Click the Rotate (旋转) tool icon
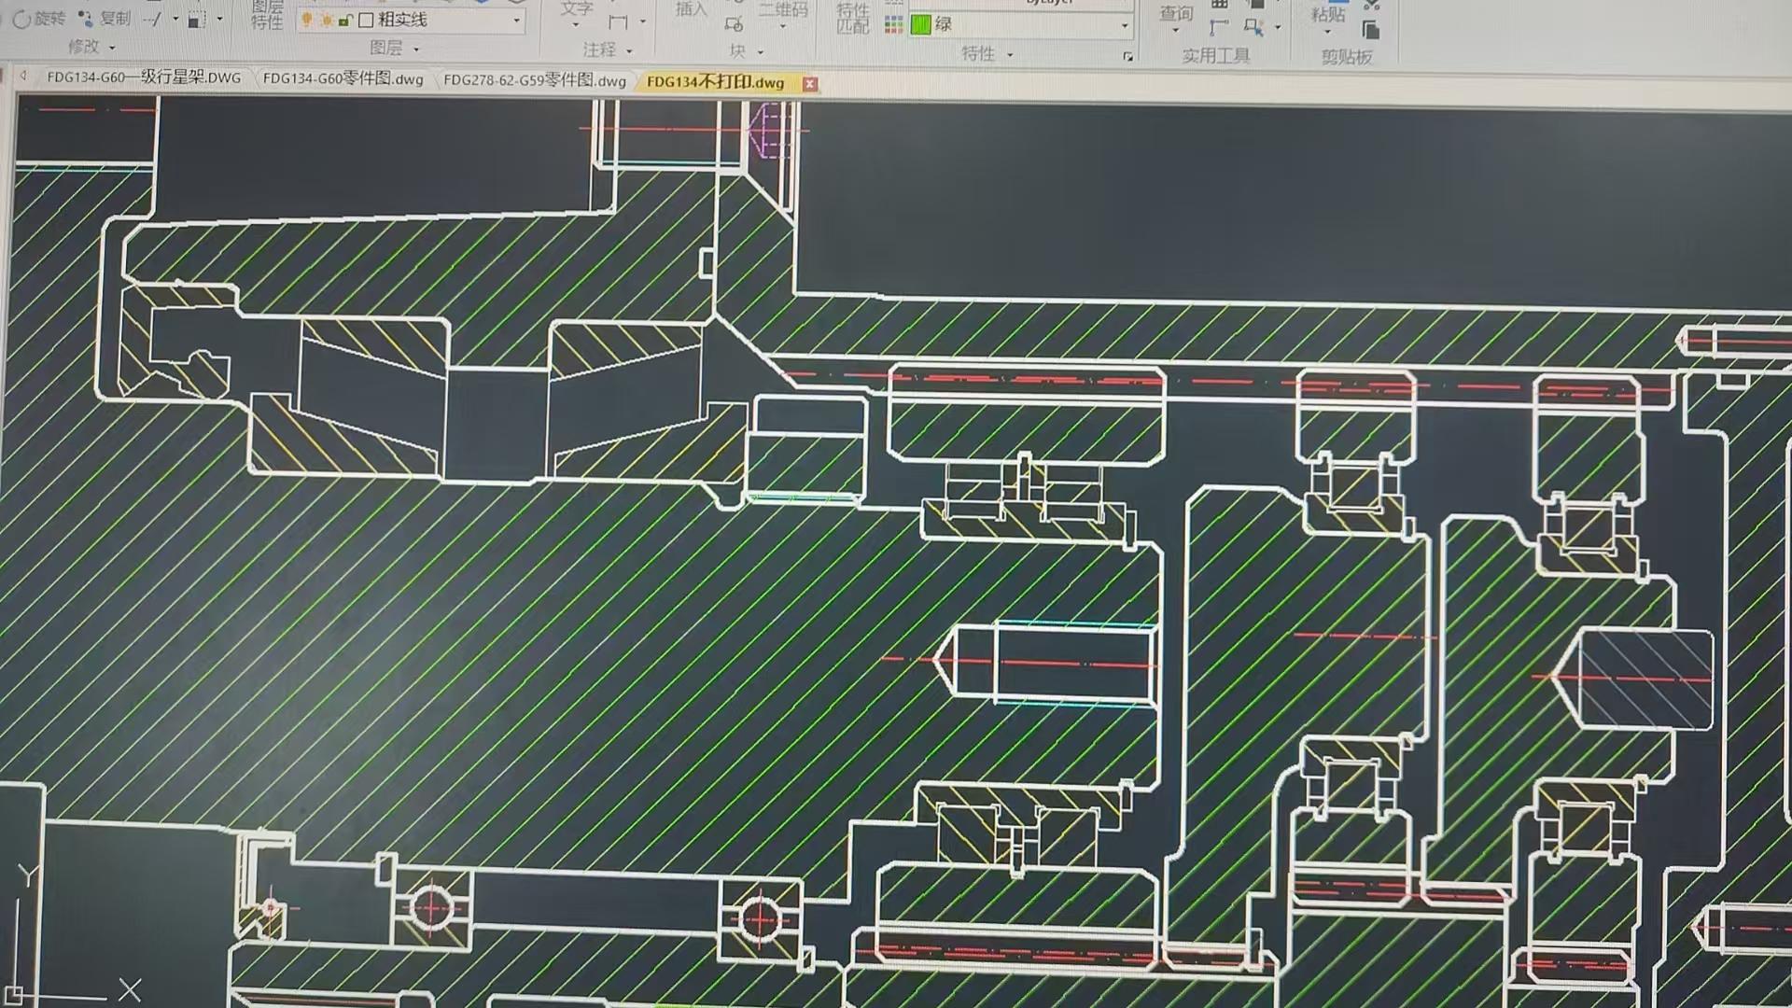The width and height of the screenshot is (1792, 1008). click(22, 19)
